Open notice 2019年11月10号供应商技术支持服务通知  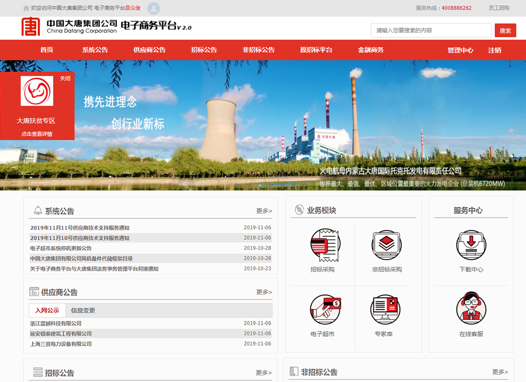[80, 238]
